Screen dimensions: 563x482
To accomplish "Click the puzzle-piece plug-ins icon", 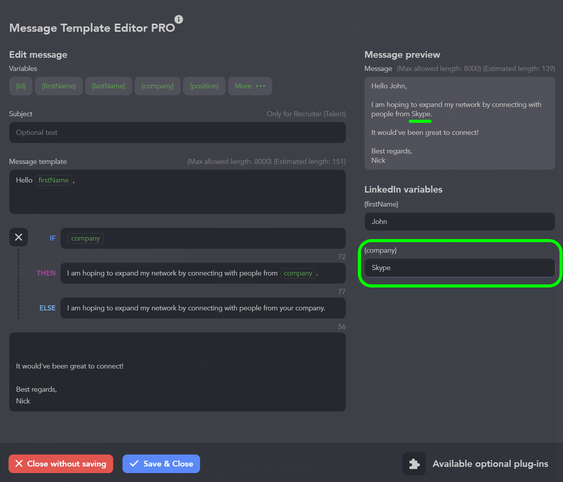I will 414,464.
